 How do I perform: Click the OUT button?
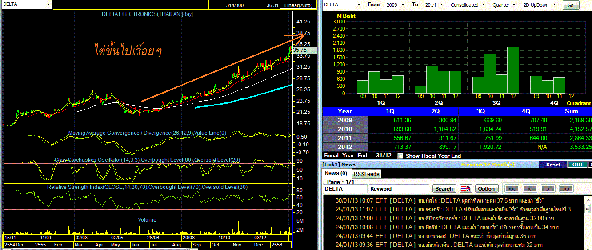(577, 164)
